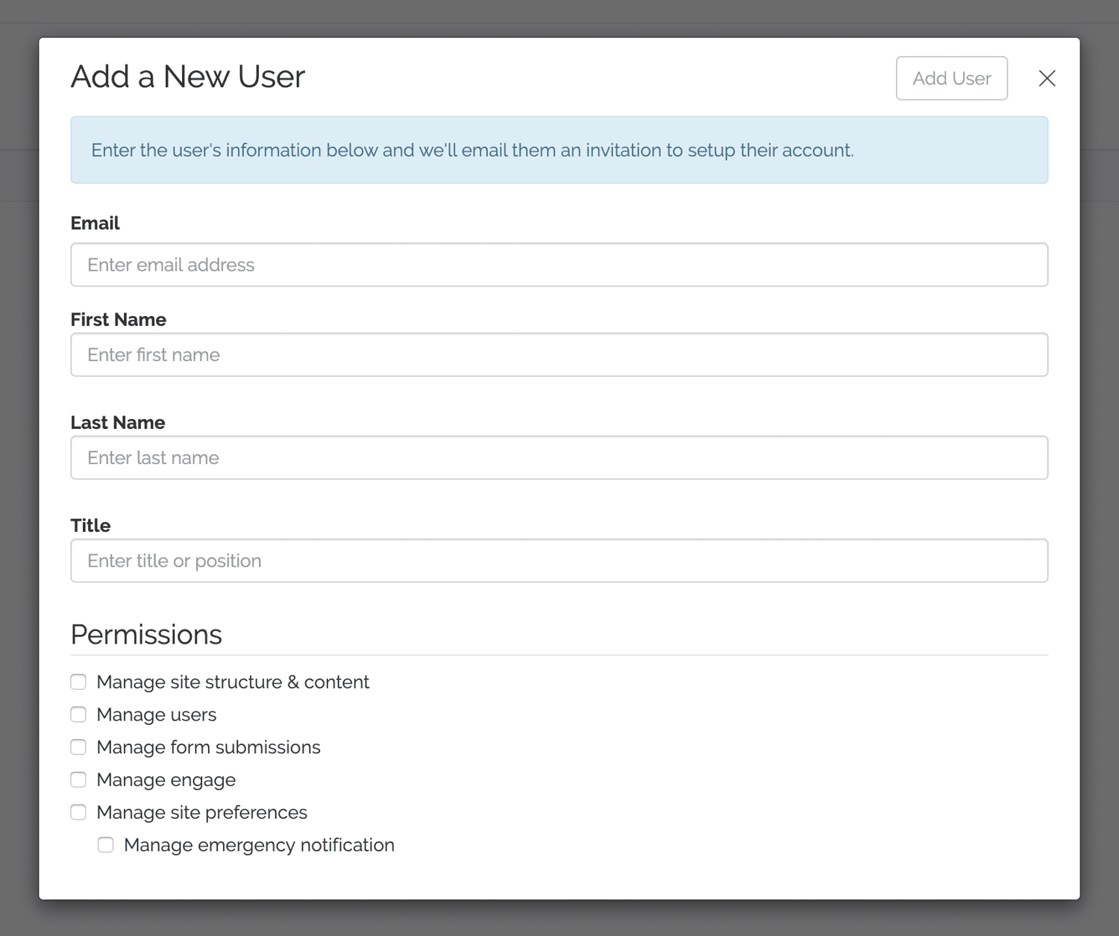Click the Enter last name field

click(x=559, y=457)
